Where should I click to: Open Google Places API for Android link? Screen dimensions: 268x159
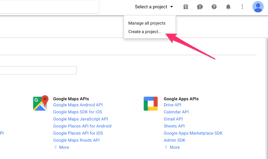click(x=82, y=126)
